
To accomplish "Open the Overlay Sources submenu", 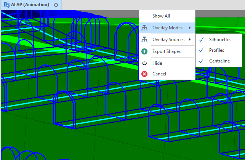I will pyautogui.click(x=167, y=40).
